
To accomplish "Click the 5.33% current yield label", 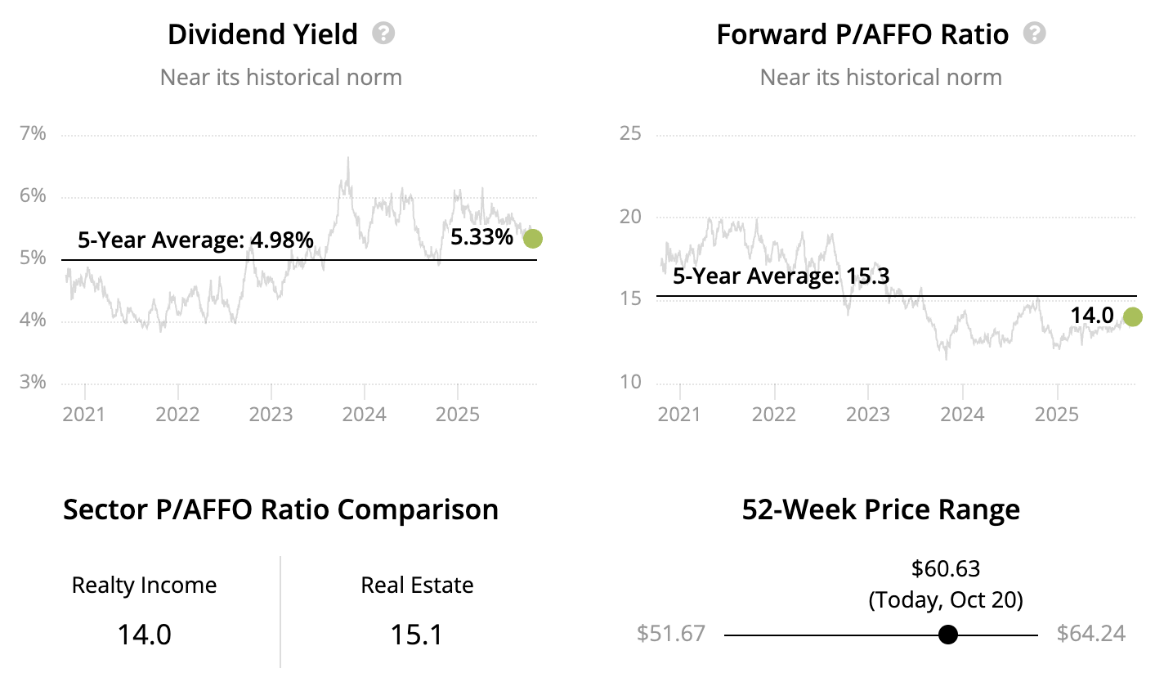I will [x=481, y=237].
